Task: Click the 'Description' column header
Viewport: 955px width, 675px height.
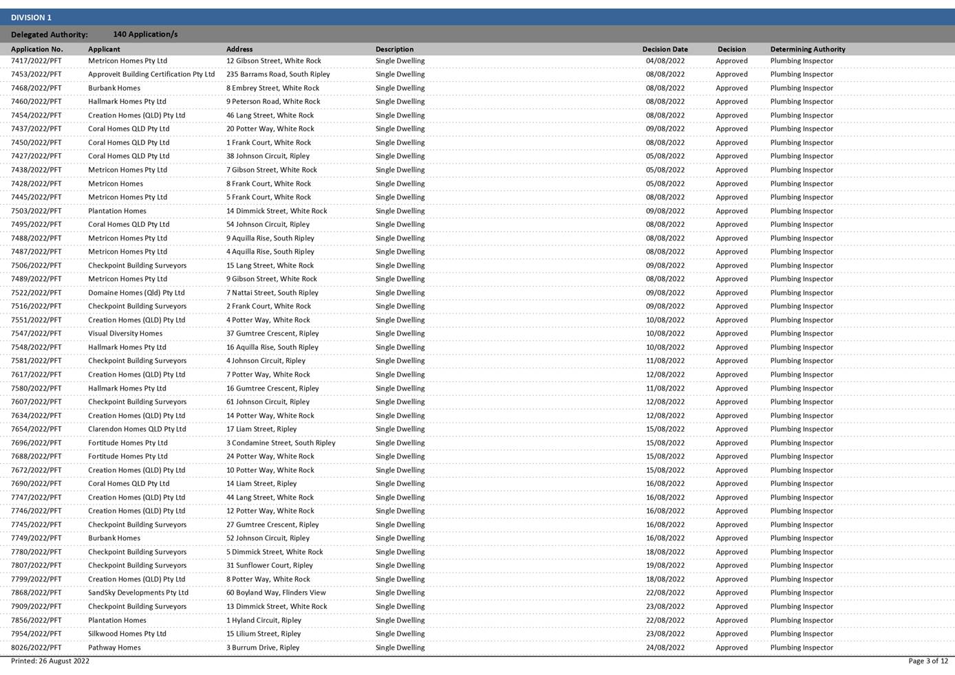Action: 394,49
